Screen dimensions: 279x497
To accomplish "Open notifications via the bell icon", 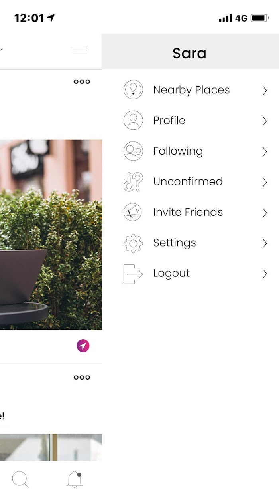I will 75,479.
